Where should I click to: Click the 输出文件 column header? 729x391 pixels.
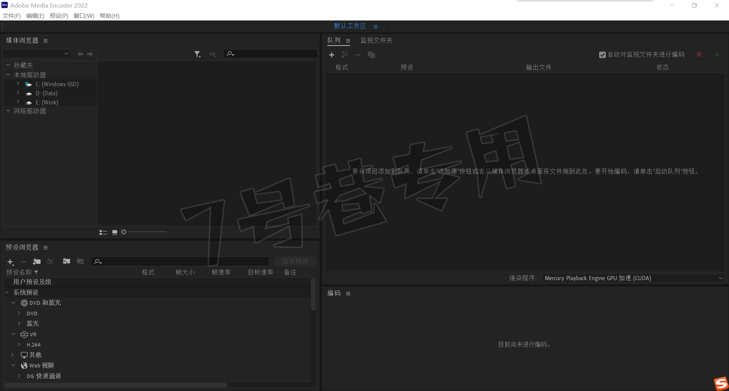tap(538, 67)
